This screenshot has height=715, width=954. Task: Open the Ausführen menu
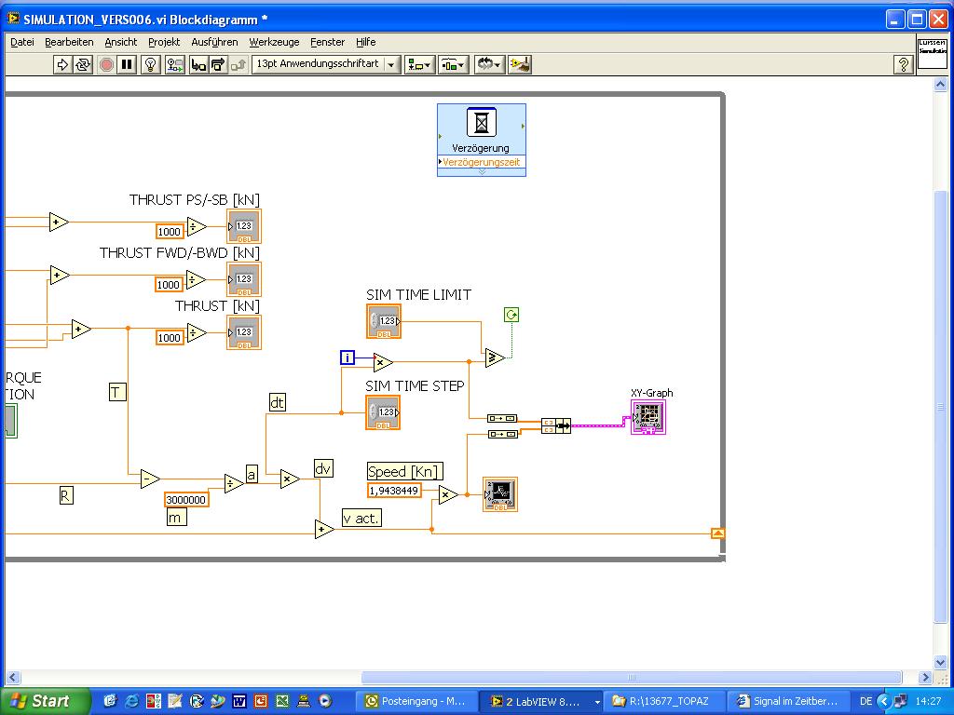[214, 42]
